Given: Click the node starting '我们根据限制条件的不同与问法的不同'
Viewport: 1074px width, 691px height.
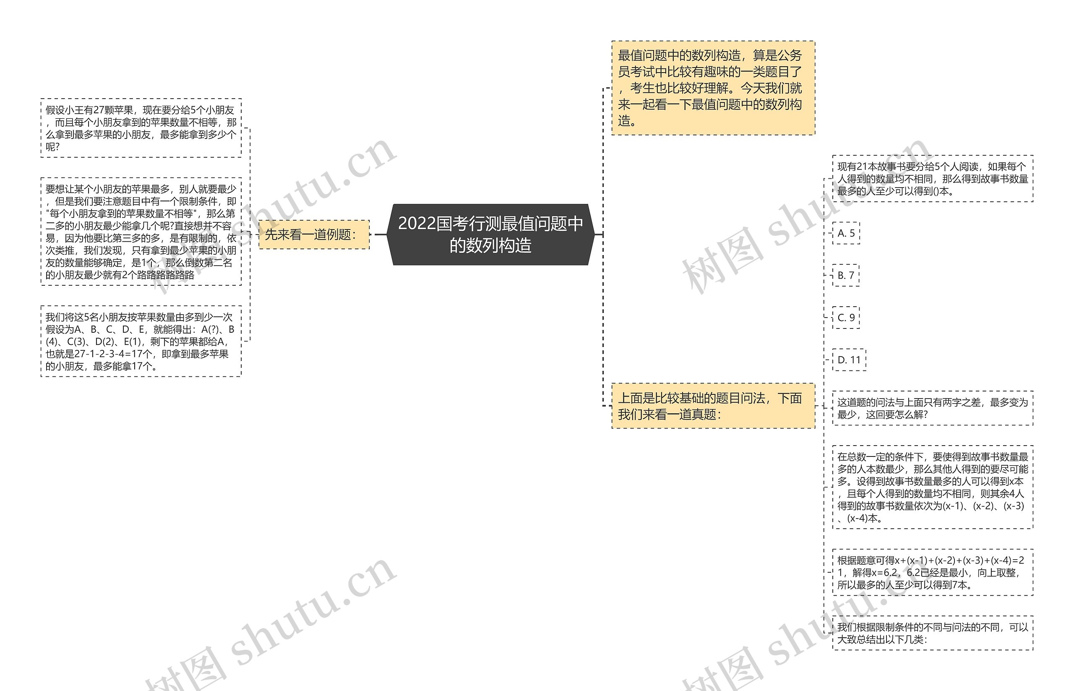Looking at the screenshot, I should (933, 633).
